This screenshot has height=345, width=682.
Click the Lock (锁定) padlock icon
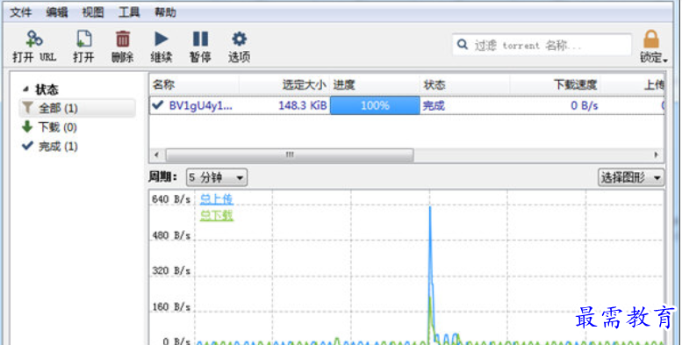(x=650, y=39)
